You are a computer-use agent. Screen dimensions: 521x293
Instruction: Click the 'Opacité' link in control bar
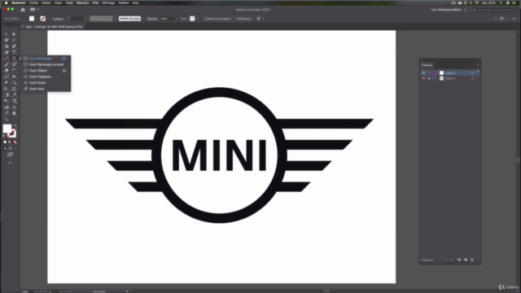click(x=152, y=19)
